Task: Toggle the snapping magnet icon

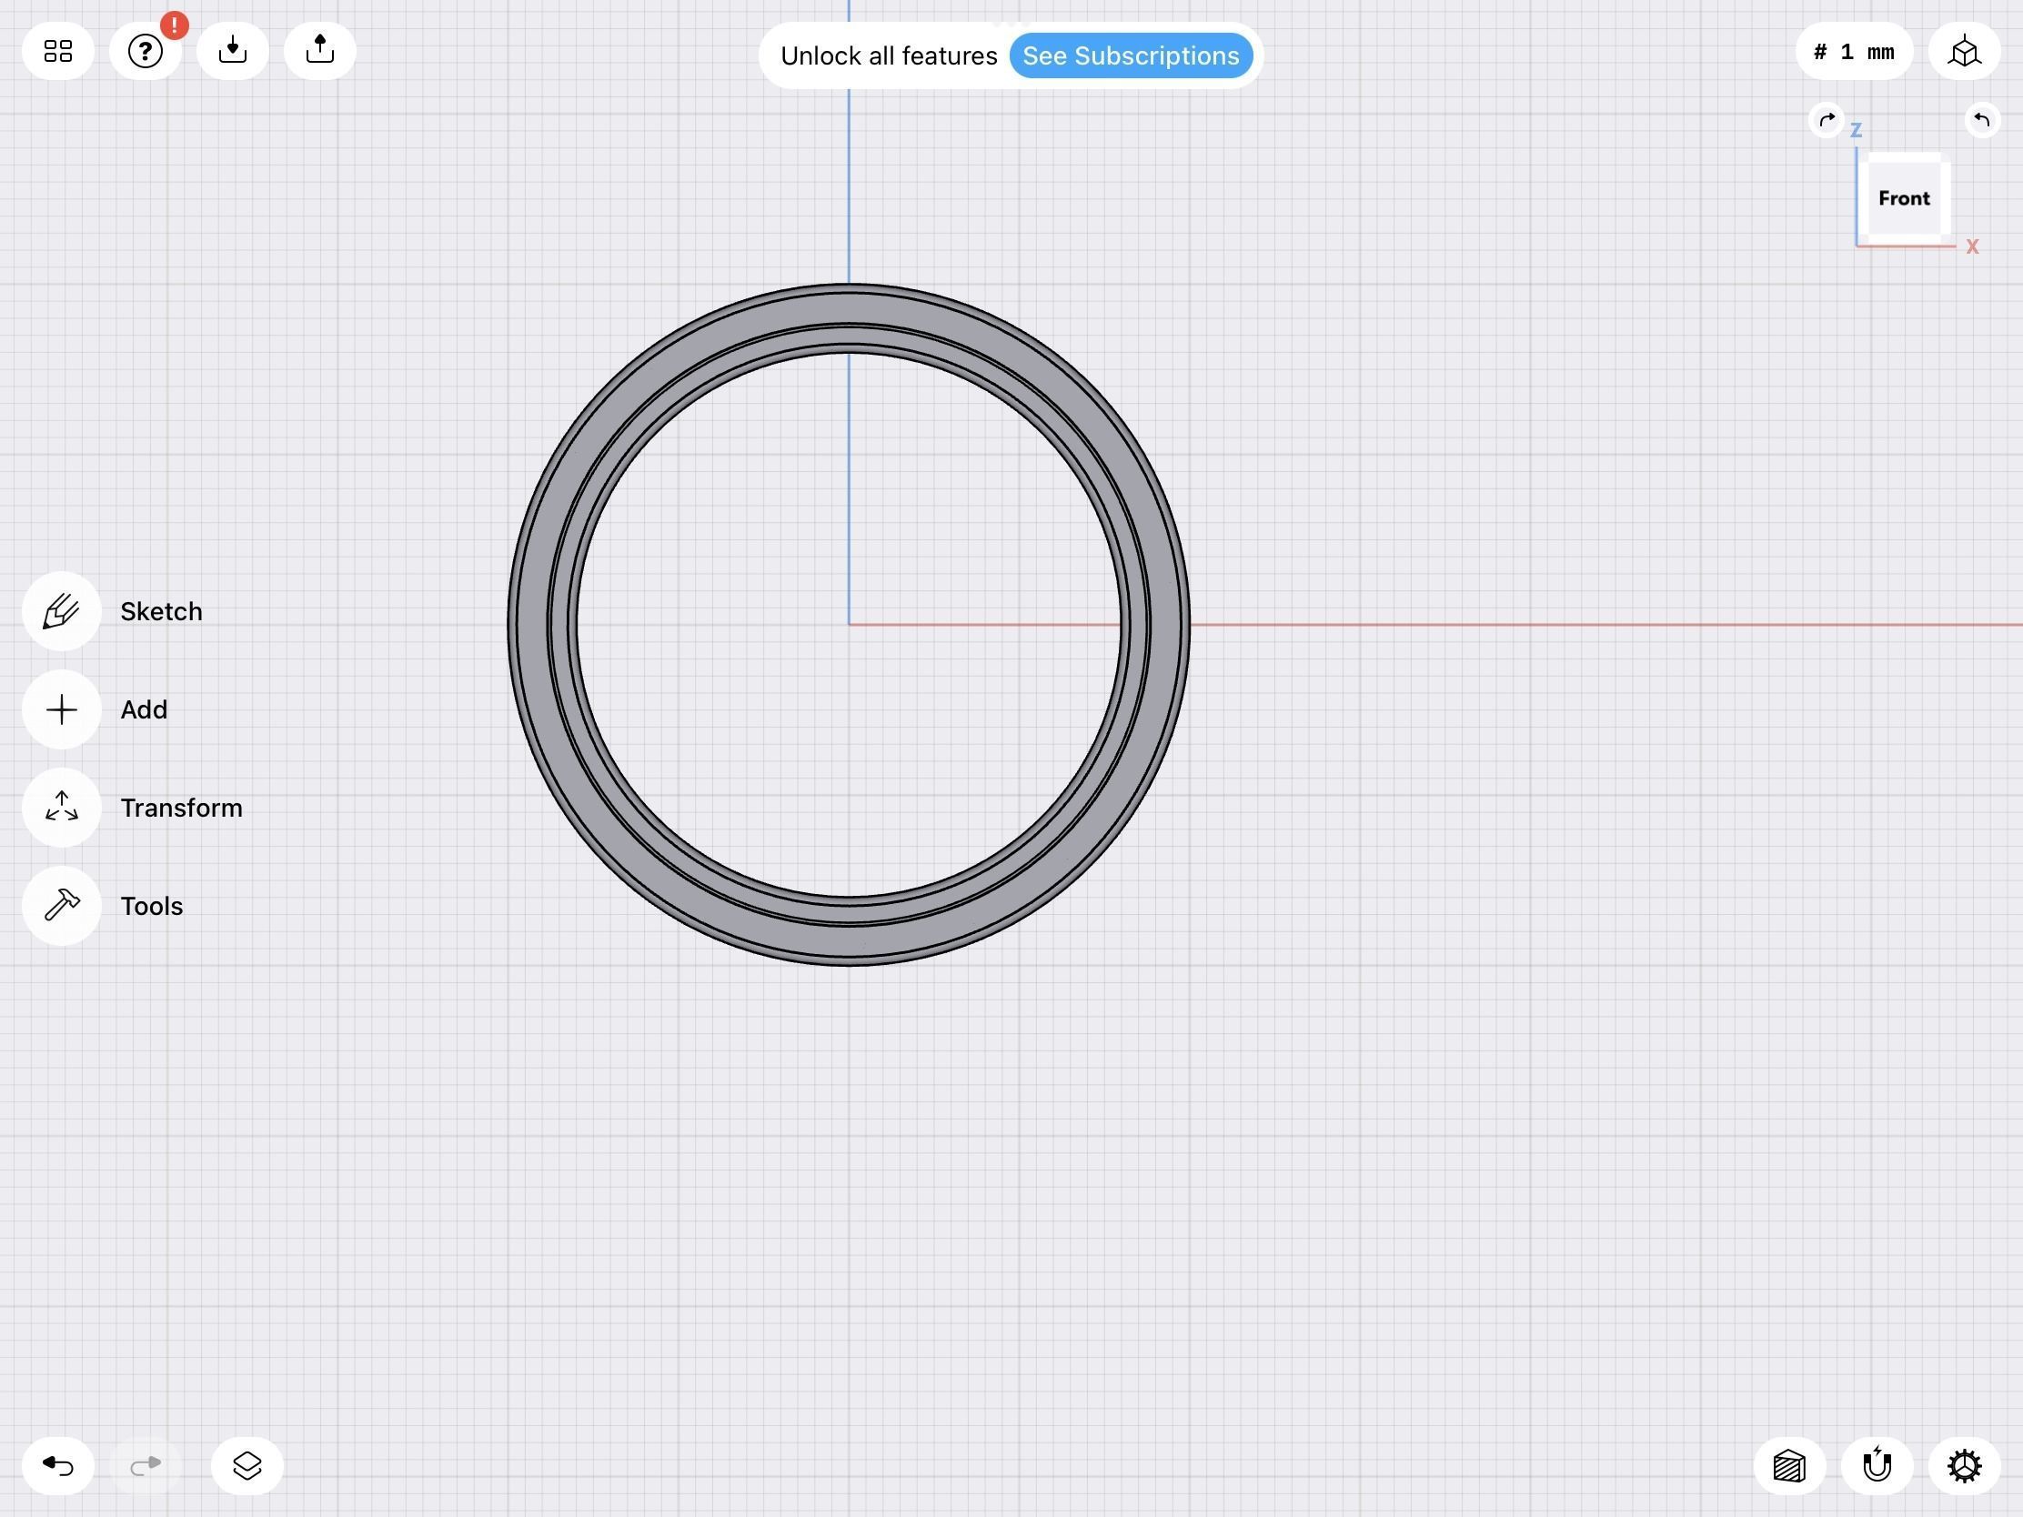Action: [x=1876, y=1466]
